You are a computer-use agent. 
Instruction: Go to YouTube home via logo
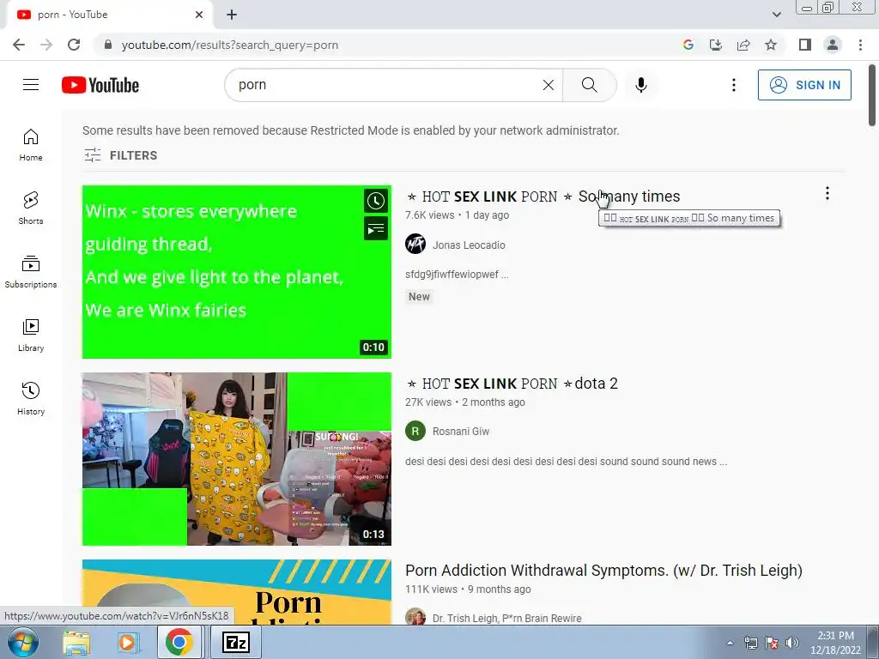pos(100,85)
